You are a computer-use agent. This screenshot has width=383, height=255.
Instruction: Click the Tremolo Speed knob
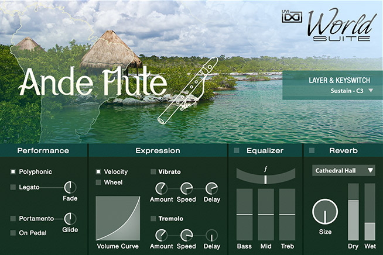coord(186,236)
